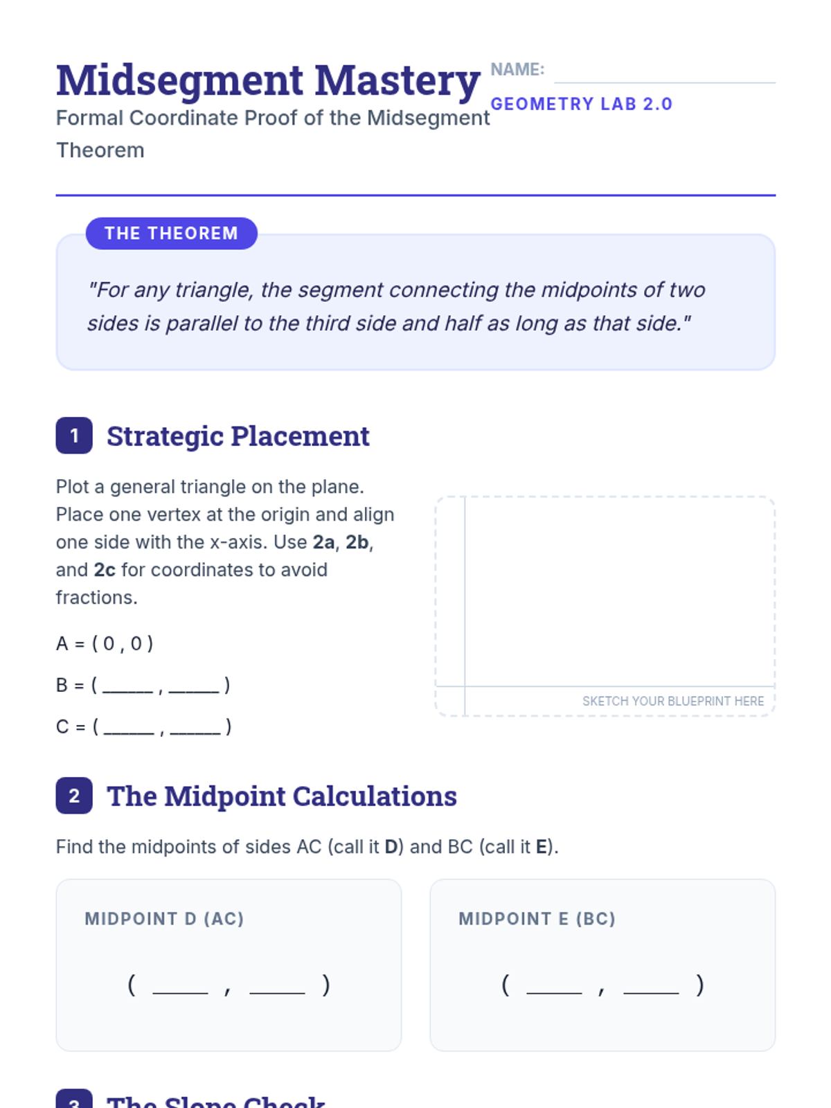Click the step 1 number badge

[x=74, y=436]
